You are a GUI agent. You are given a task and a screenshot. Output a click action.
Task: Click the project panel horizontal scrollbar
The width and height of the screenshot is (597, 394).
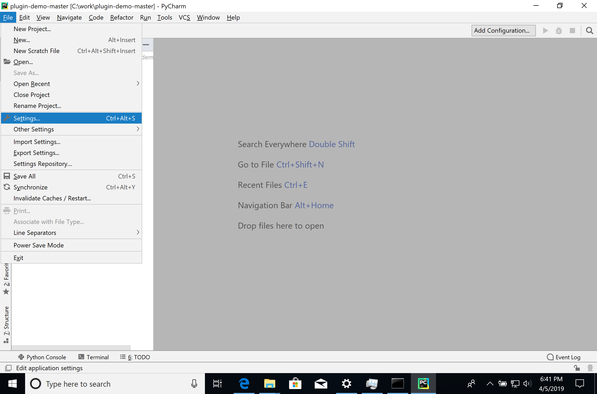tap(71, 348)
